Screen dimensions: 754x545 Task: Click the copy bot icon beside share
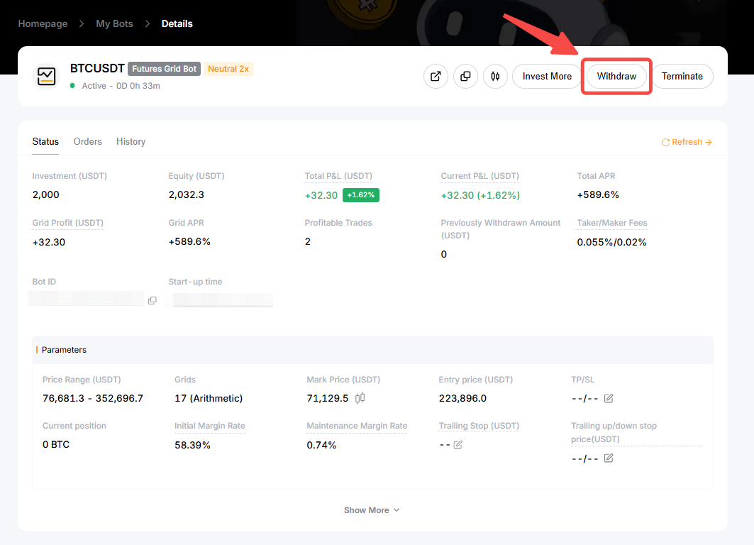pos(465,77)
